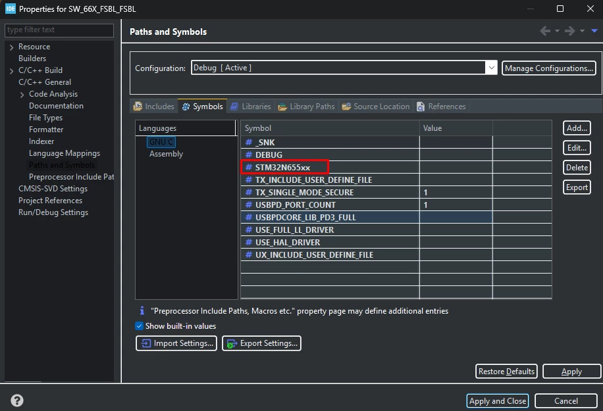Expand the C/C++ Build node
The image size is (603, 411).
point(12,70)
